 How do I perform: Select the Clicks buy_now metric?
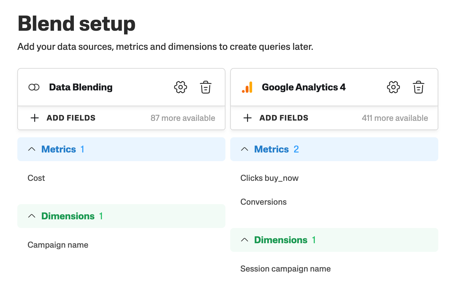pyautogui.click(x=269, y=178)
